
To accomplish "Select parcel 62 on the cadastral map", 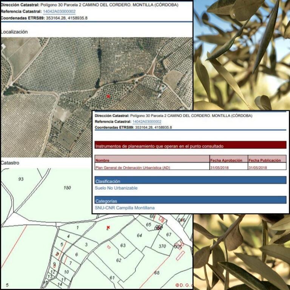I will point(119,261).
